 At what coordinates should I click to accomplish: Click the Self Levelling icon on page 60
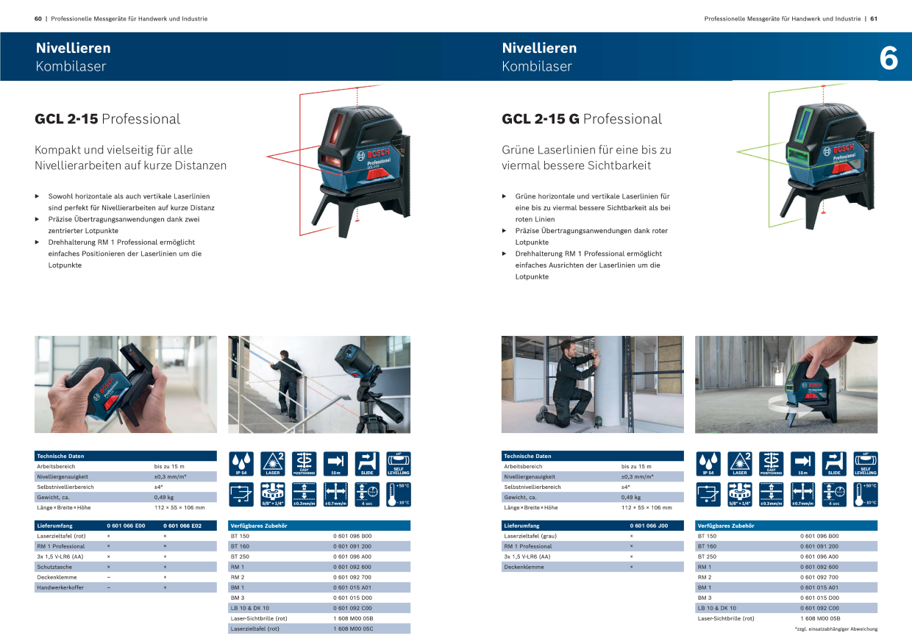click(x=399, y=464)
